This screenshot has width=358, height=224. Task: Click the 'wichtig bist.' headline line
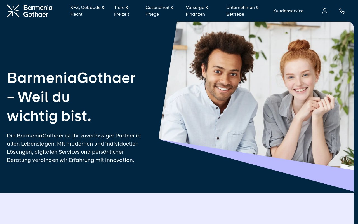[x=49, y=116]
